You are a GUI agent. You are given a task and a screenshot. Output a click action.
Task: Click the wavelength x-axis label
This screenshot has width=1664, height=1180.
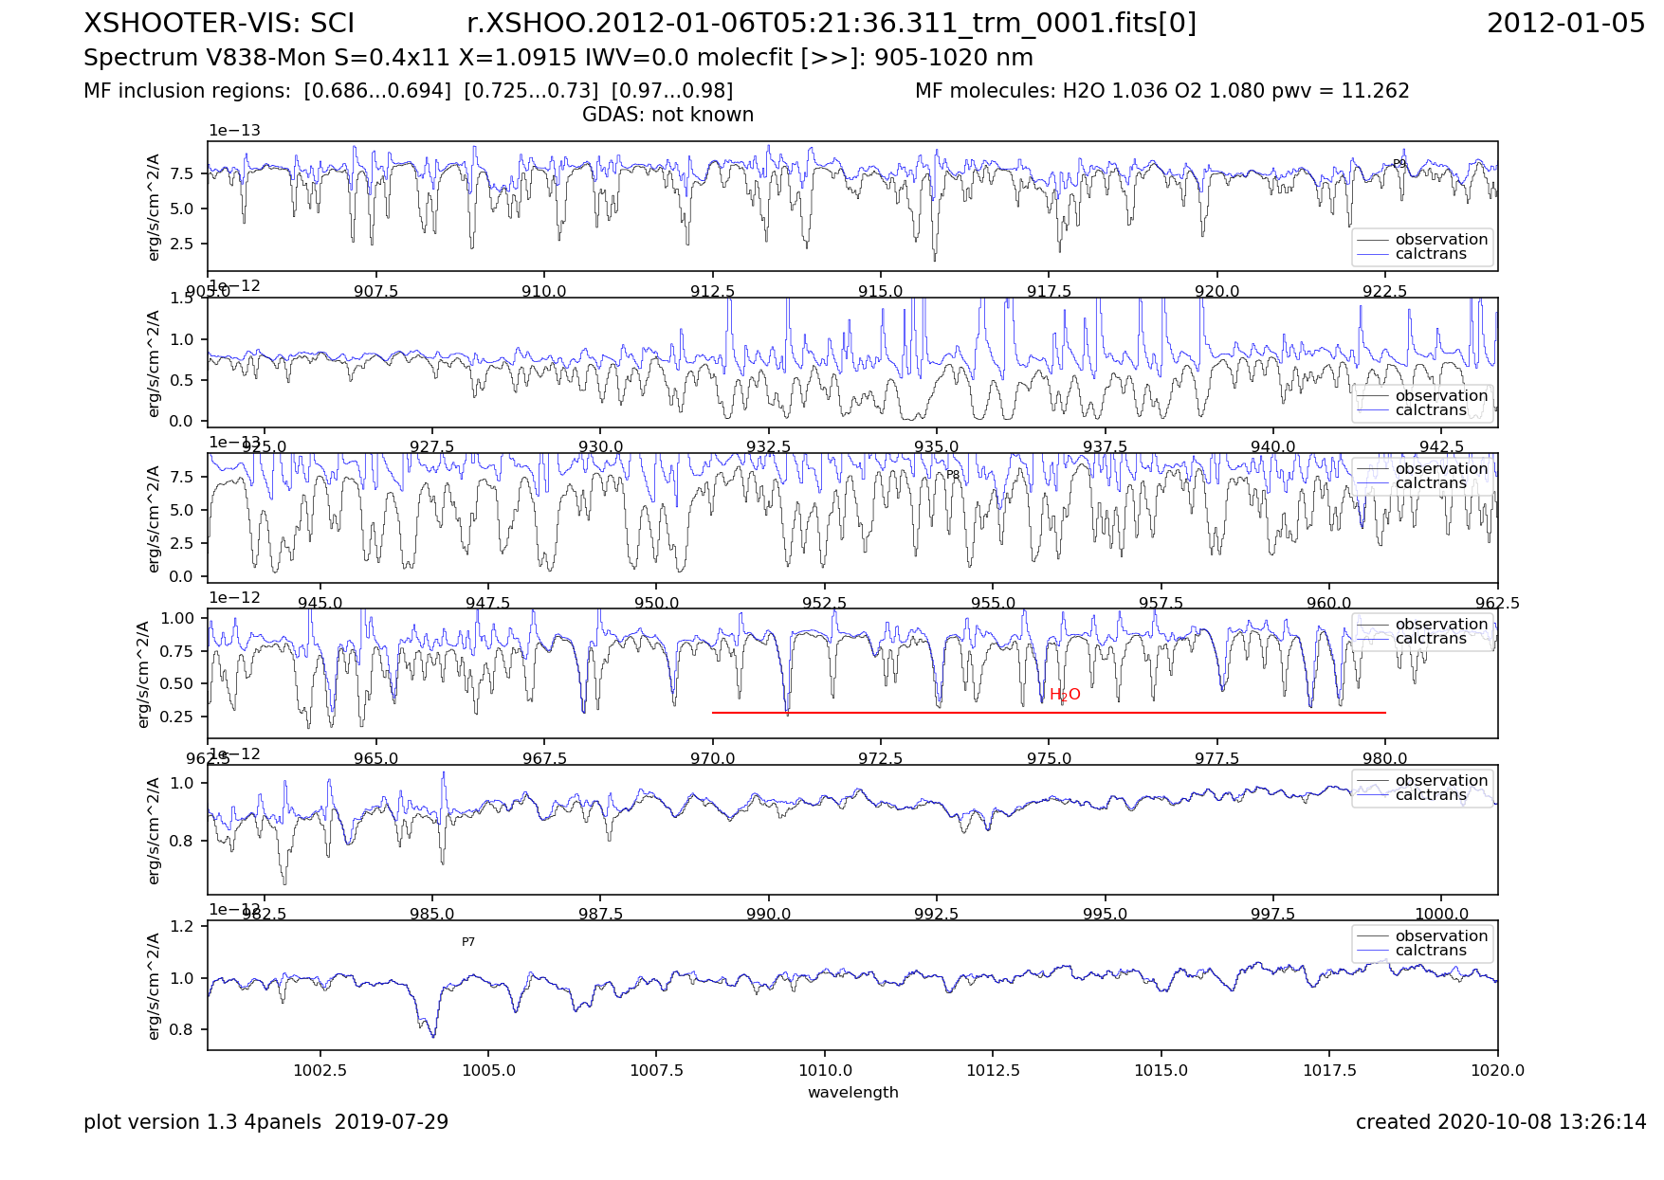pyautogui.click(x=852, y=1092)
